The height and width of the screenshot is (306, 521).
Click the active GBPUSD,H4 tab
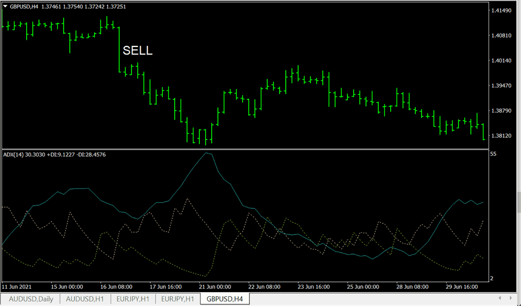pyautogui.click(x=224, y=299)
